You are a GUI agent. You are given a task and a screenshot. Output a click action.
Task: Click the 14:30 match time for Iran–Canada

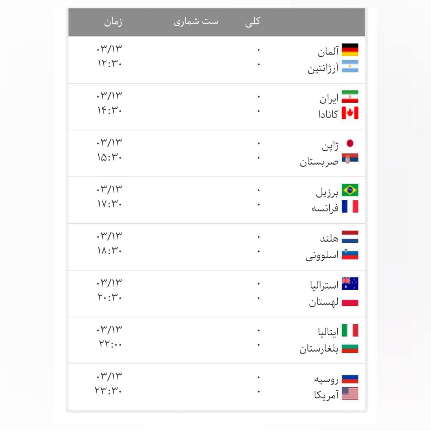[x=110, y=110]
